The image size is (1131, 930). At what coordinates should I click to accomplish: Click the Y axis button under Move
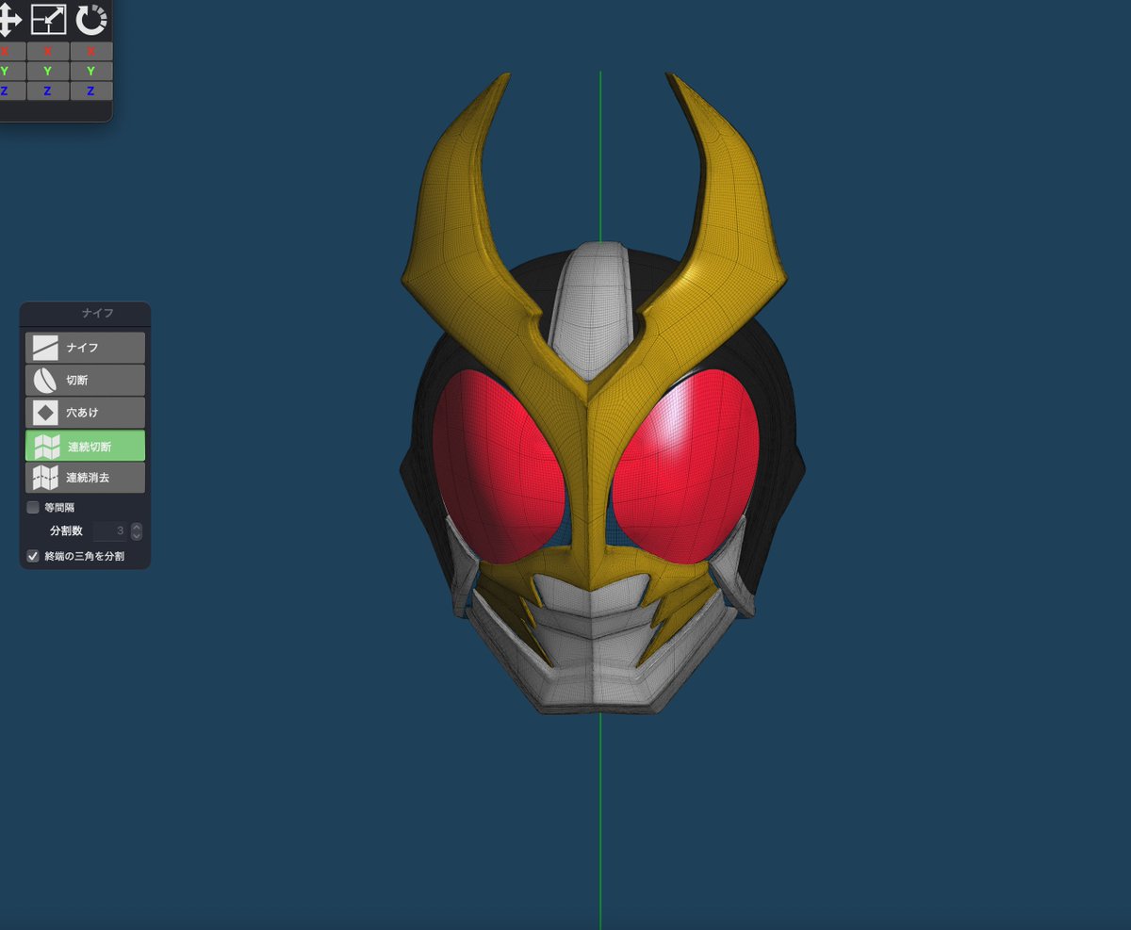click(11, 72)
